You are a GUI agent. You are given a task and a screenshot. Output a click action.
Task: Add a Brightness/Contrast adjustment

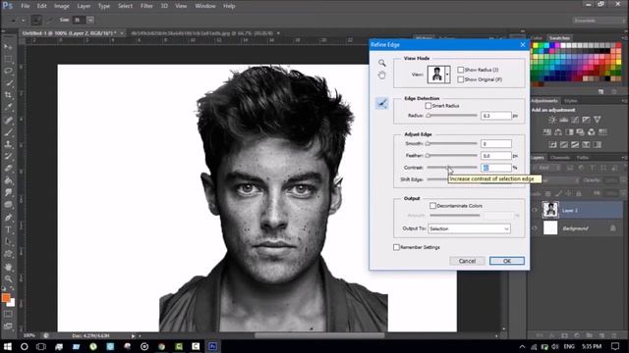(x=552, y=120)
